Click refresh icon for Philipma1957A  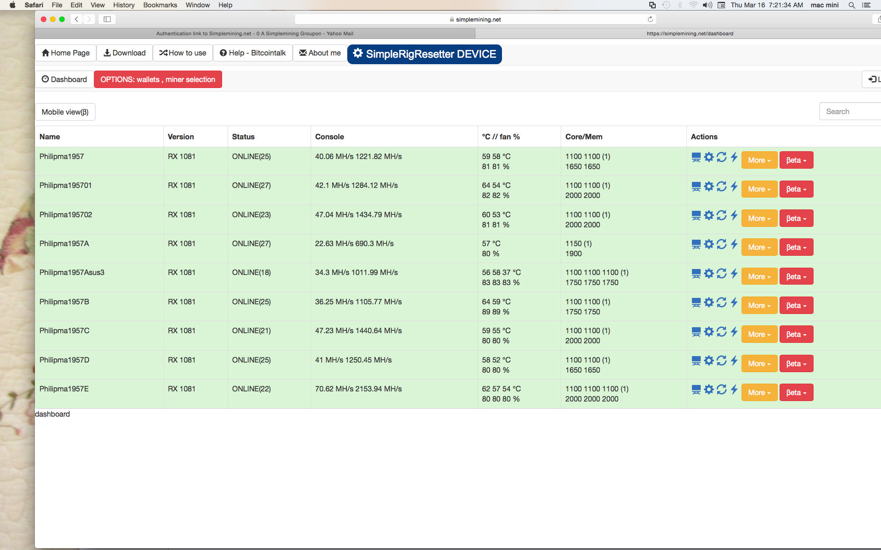tap(722, 244)
